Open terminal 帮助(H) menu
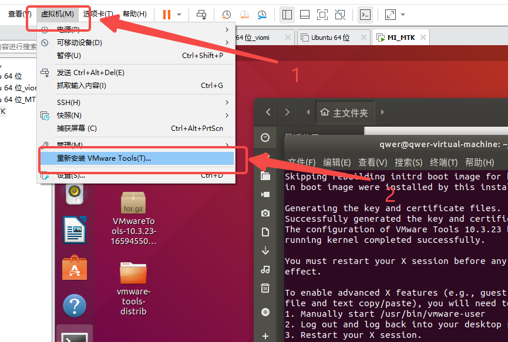 [479, 162]
